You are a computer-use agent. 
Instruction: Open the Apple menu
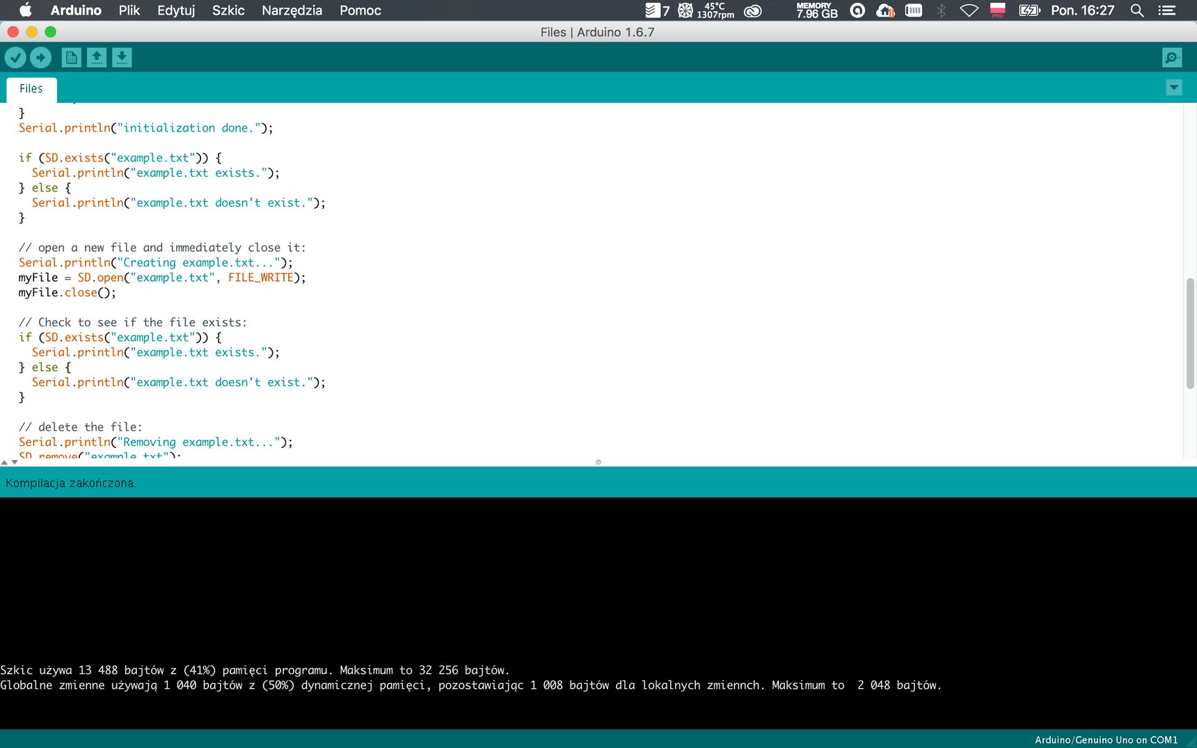tap(25, 10)
